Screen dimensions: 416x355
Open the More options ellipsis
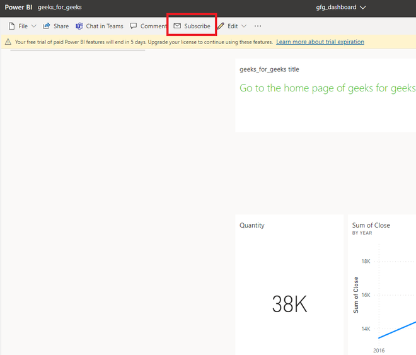coord(258,26)
